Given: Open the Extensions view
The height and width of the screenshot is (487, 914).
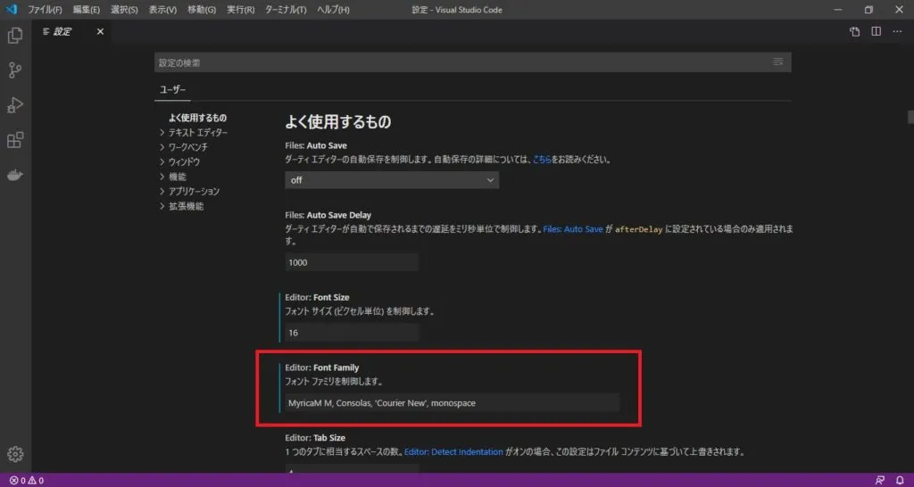Looking at the screenshot, I should coord(15,140).
